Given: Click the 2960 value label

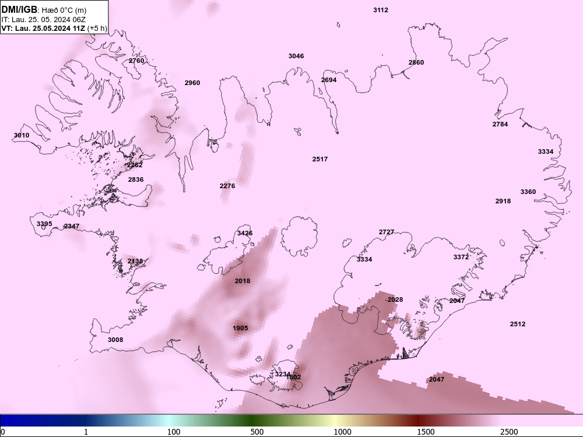Looking at the screenshot, I should [192, 83].
